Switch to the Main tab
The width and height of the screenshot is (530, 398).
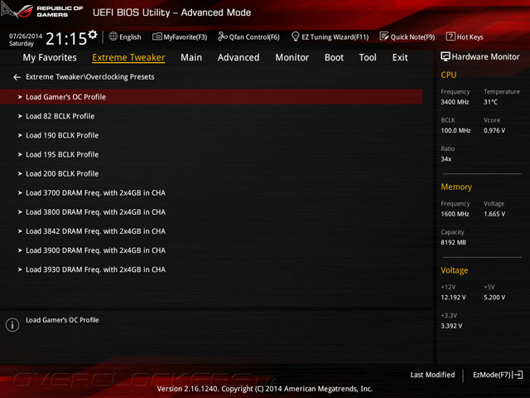pyautogui.click(x=191, y=57)
